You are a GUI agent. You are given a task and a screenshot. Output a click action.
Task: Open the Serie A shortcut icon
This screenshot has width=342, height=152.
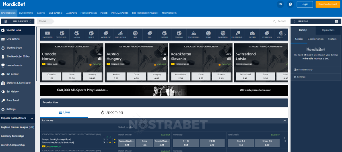click(91, 35)
